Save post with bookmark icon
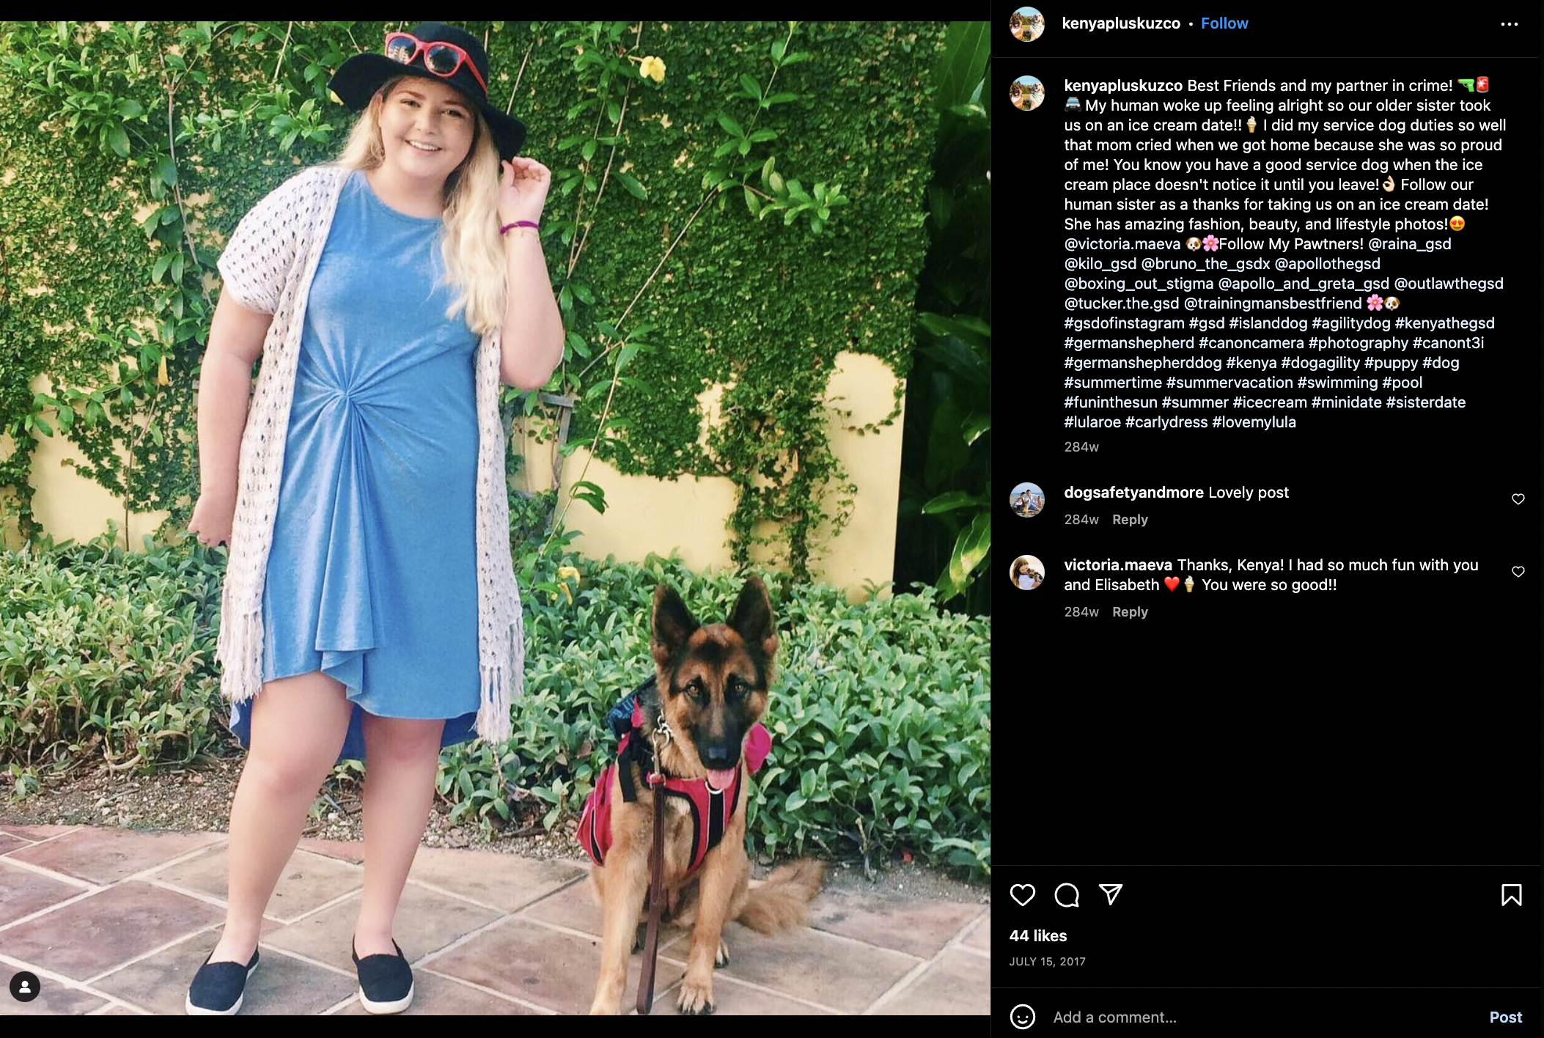The image size is (1544, 1038). 1511,895
